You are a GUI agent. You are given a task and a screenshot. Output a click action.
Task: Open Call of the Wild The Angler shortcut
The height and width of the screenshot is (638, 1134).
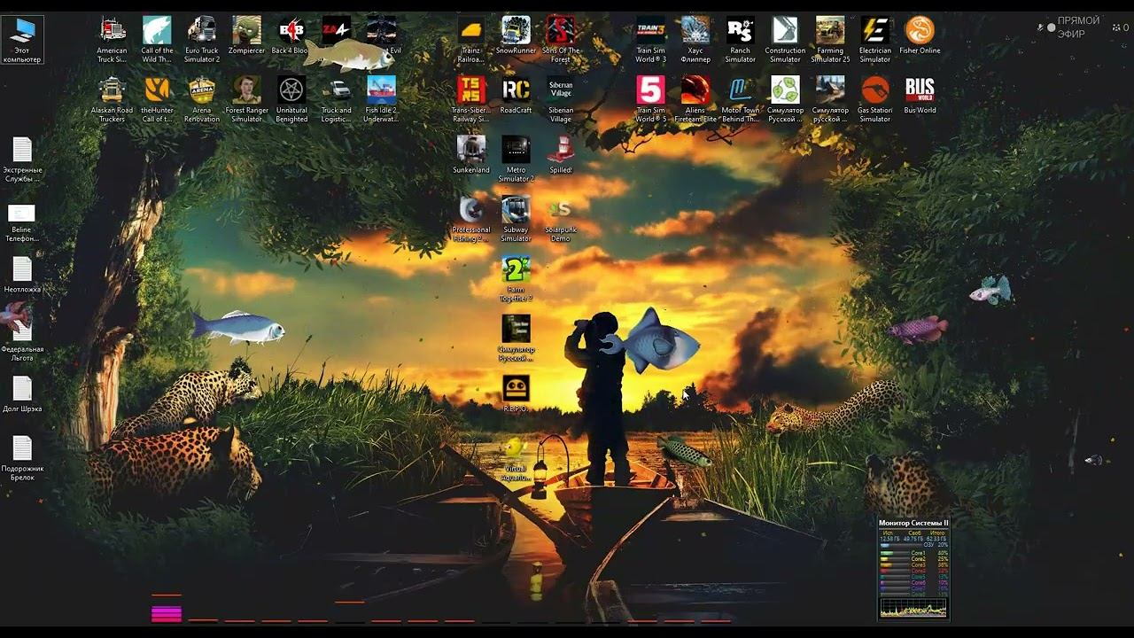point(157,40)
